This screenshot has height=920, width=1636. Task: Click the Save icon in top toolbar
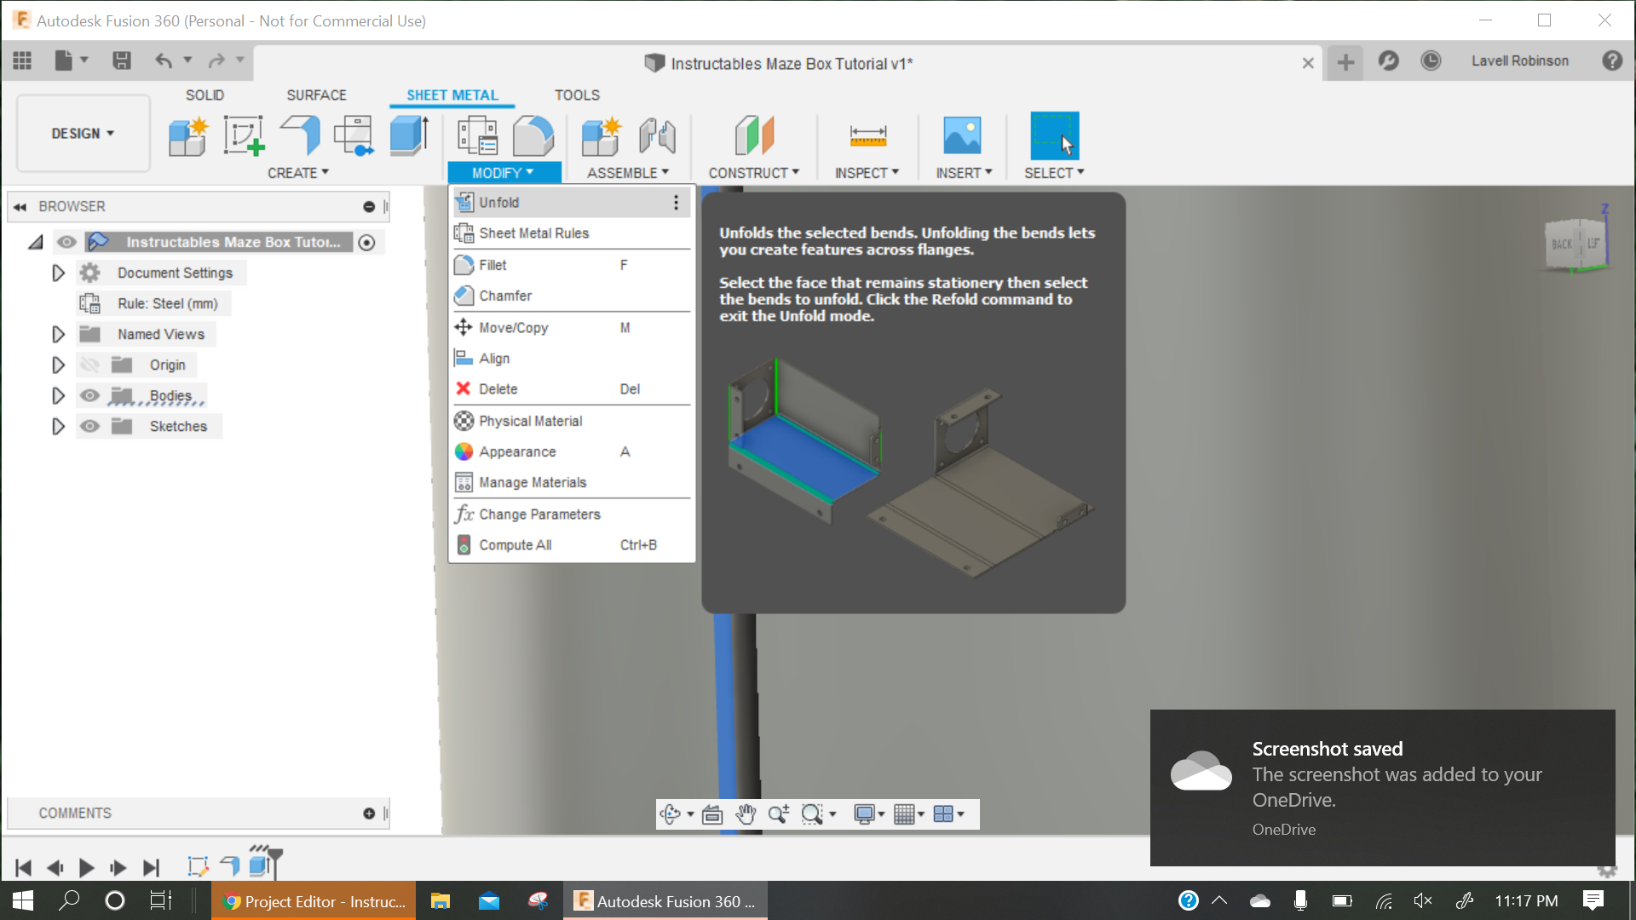coord(122,60)
